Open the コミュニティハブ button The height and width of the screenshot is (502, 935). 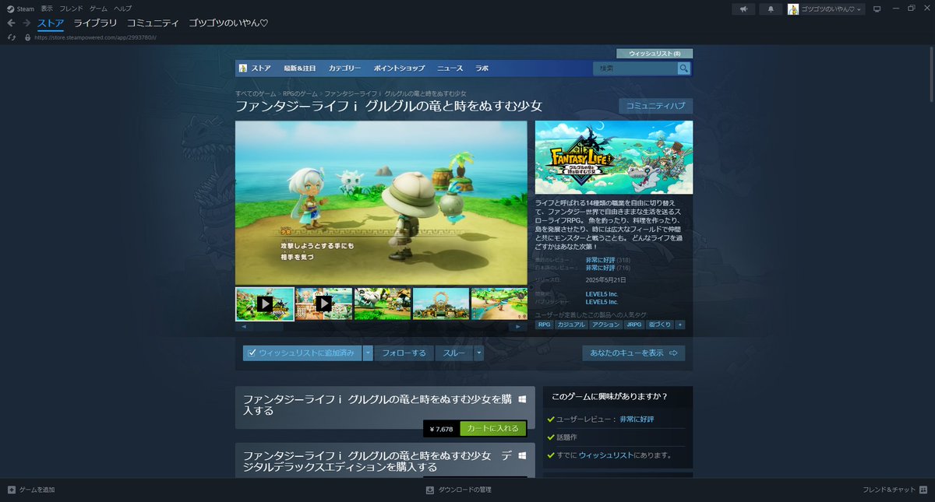[655, 106]
